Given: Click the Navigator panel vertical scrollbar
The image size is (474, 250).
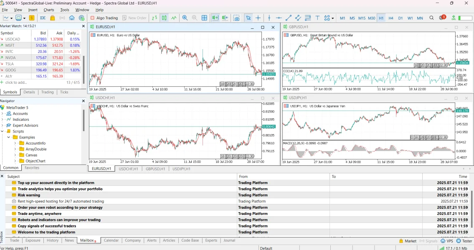Looking at the screenshot, I should 84,121.
